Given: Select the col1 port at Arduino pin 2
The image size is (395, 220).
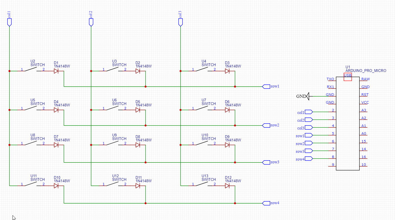Looking at the screenshot, I should click(x=309, y=112).
